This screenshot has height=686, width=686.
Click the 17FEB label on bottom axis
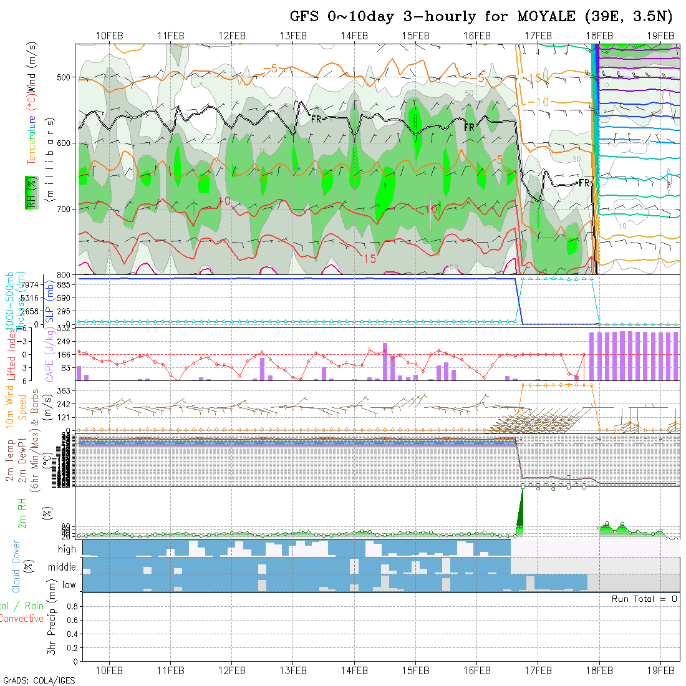[x=538, y=670]
